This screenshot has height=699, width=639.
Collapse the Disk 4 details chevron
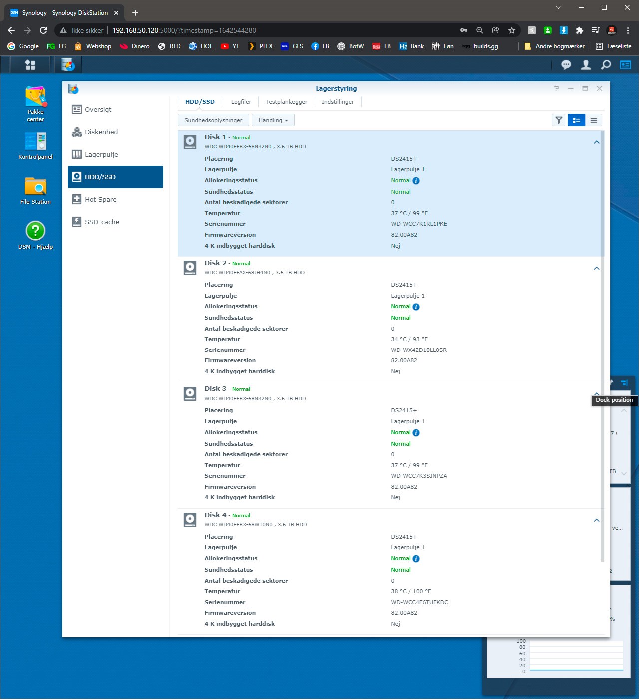coord(596,520)
